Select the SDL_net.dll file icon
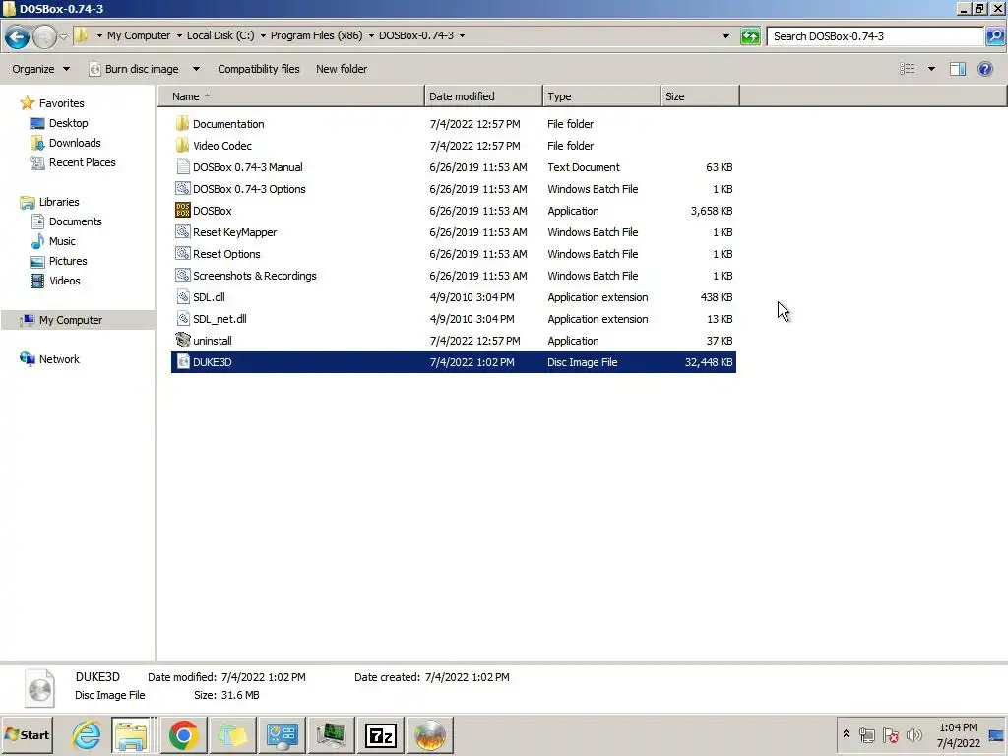 182,318
